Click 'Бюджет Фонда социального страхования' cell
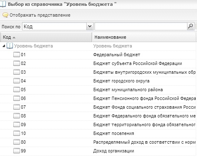The width and height of the screenshot is (197, 157). (x=145, y=107)
